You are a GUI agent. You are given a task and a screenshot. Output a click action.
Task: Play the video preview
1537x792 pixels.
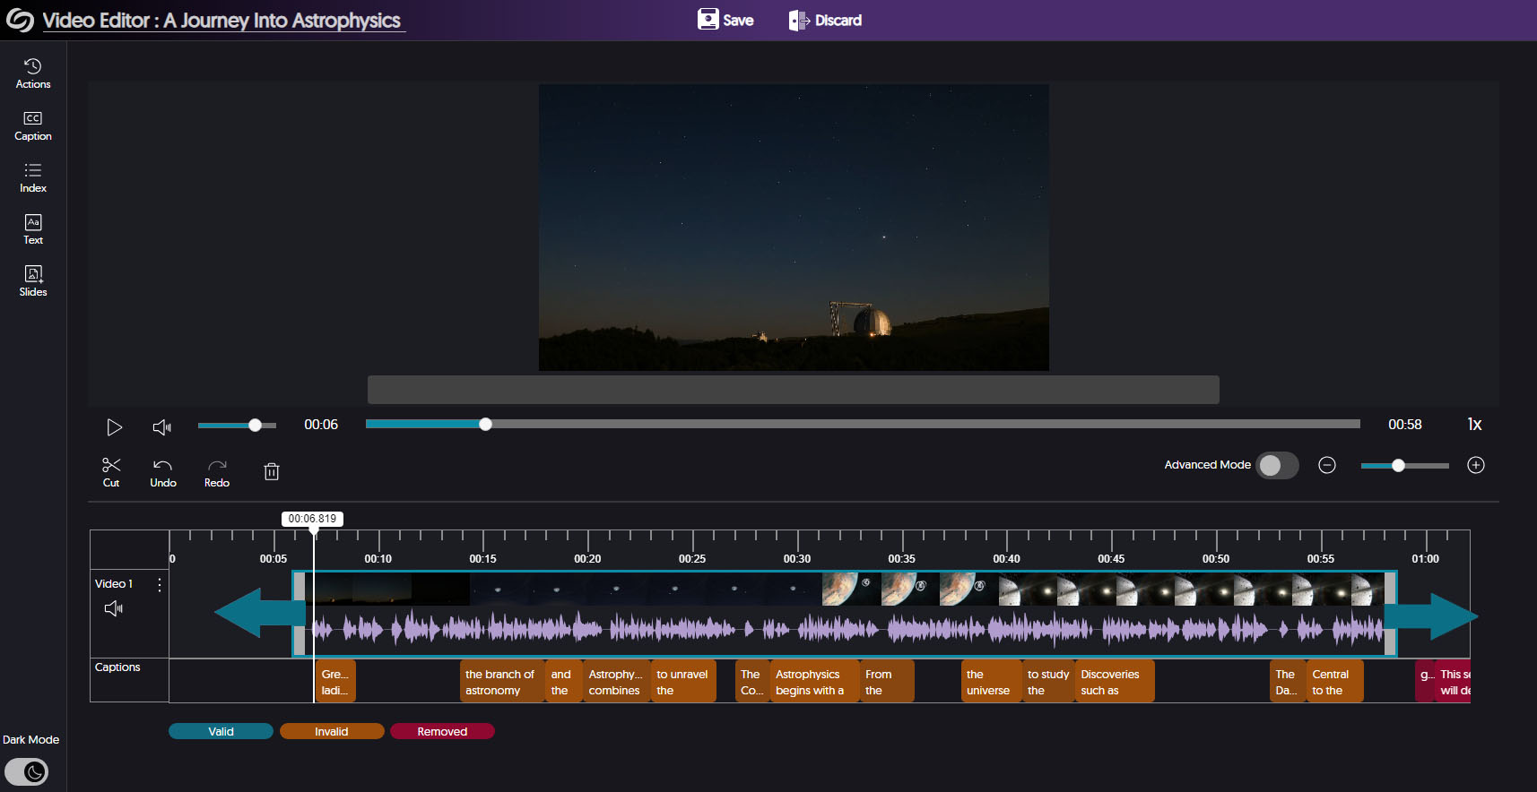[114, 427]
